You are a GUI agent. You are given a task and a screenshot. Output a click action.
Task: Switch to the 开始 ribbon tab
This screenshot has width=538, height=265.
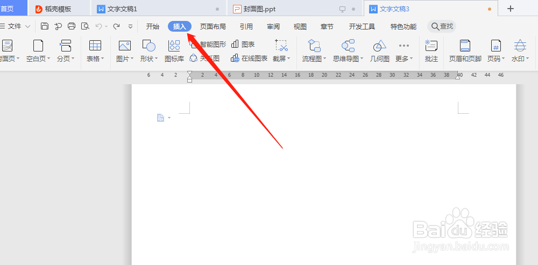click(x=153, y=27)
